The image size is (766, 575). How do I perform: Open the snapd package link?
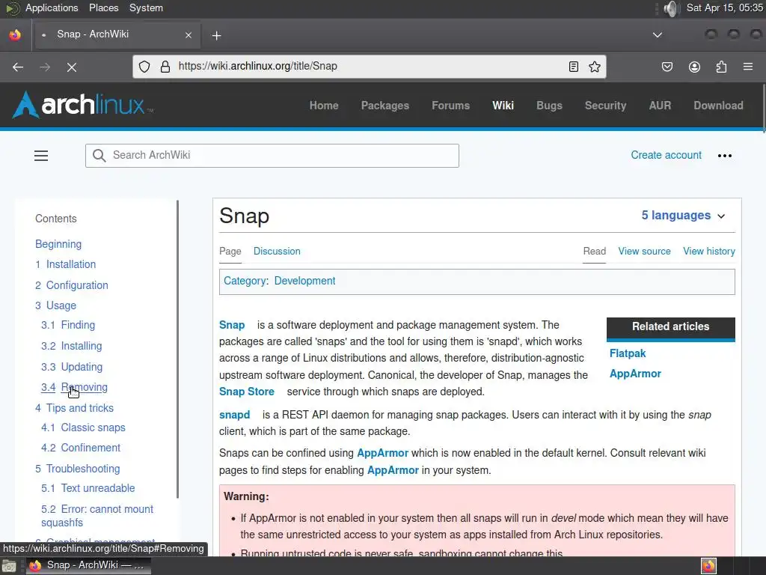[234, 415]
